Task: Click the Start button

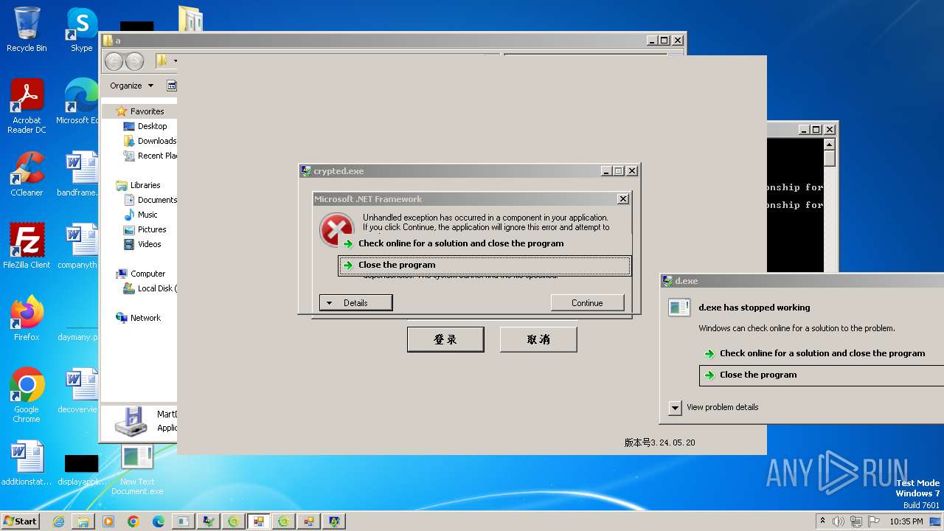Action: pyautogui.click(x=21, y=521)
